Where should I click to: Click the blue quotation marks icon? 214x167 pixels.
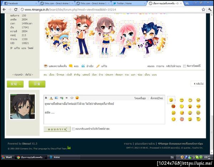click(83, 66)
